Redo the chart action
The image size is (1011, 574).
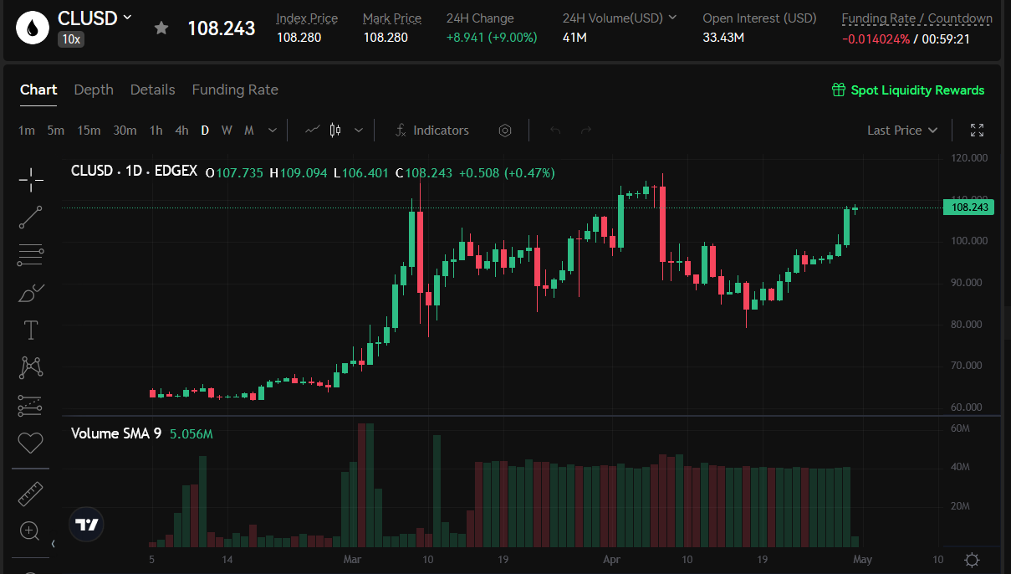click(586, 131)
